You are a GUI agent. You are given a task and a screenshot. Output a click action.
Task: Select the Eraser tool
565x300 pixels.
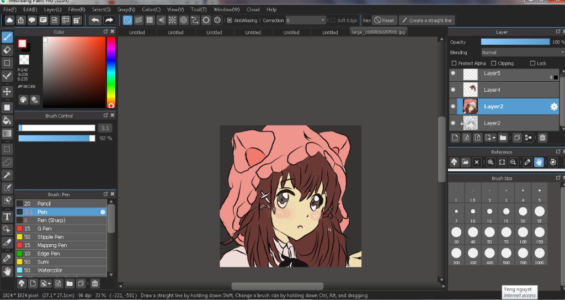(7, 50)
